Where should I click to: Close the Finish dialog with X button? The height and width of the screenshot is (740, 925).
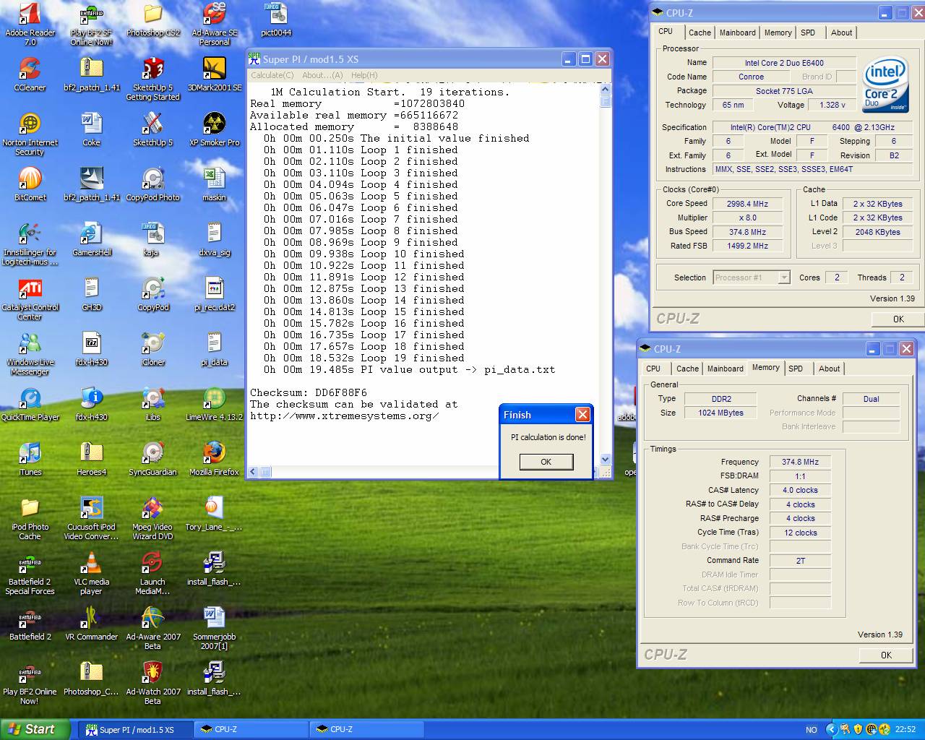coord(582,415)
